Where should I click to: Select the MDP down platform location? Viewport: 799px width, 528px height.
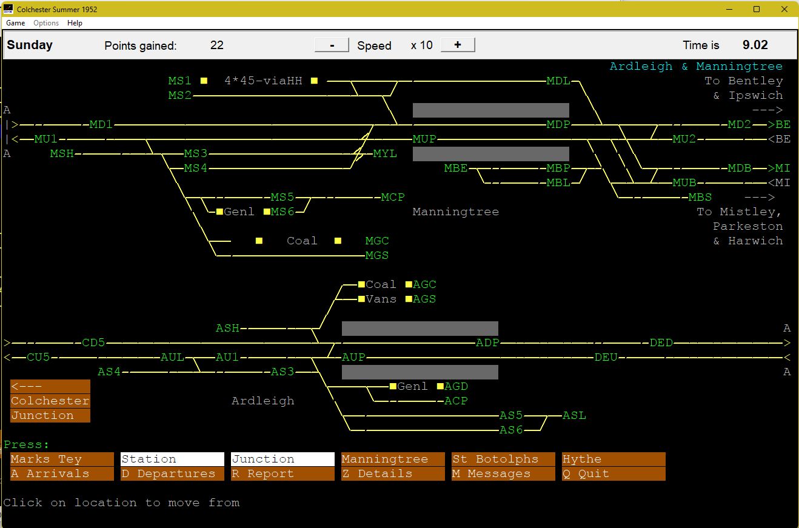558,124
